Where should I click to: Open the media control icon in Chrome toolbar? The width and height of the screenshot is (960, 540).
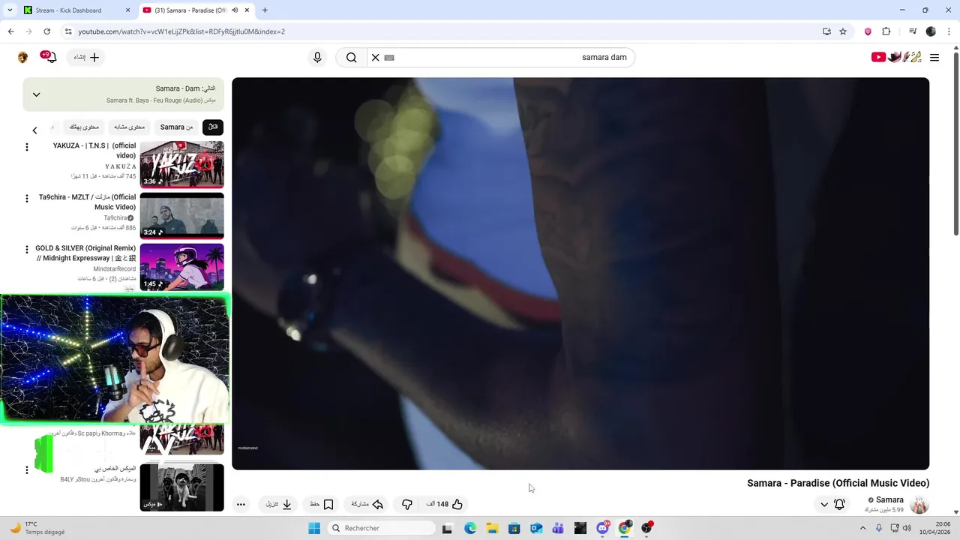913,31
